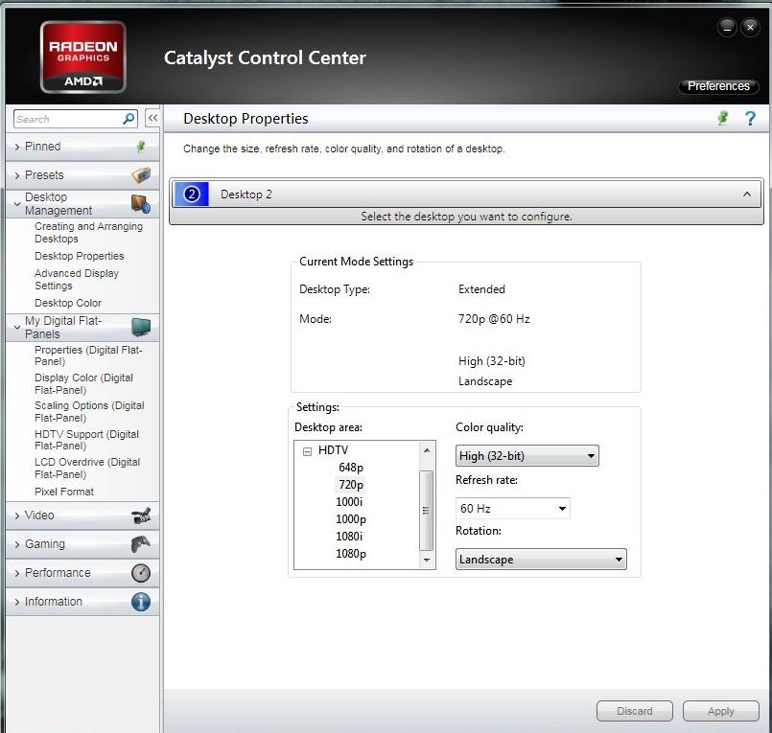Select 648p in the Desktop area list
This screenshot has height=733, width=772.
[x=351, y=468]
